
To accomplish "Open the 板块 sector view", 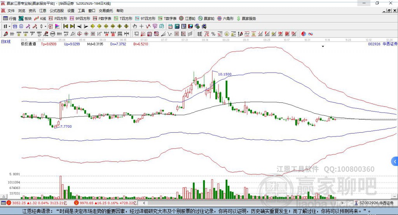I will click(25, 19).
